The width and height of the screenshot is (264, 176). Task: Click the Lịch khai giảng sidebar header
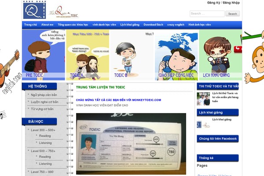[x=218, y=113]
